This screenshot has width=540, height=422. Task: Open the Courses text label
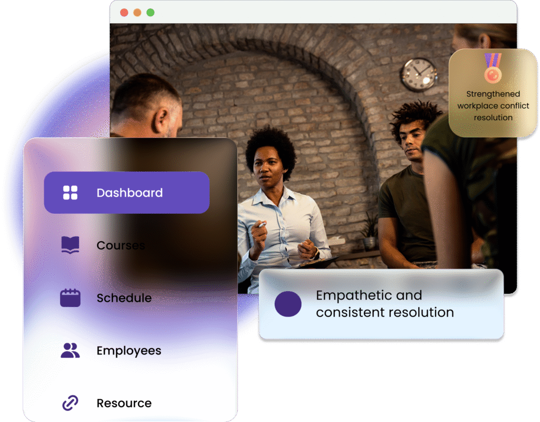click(x=120, y=245)
